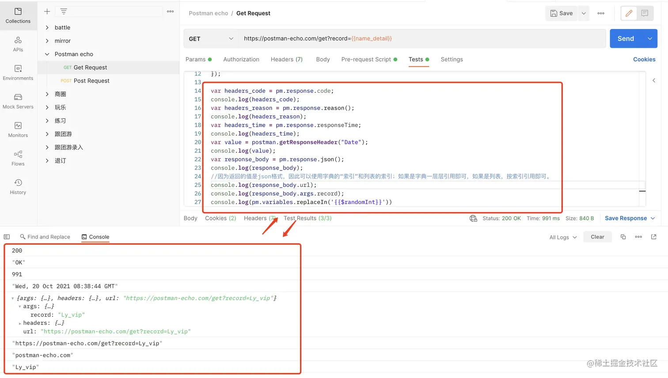Expand the 跟团游录入 collection

pyautogui.click(x=47, y=147)
